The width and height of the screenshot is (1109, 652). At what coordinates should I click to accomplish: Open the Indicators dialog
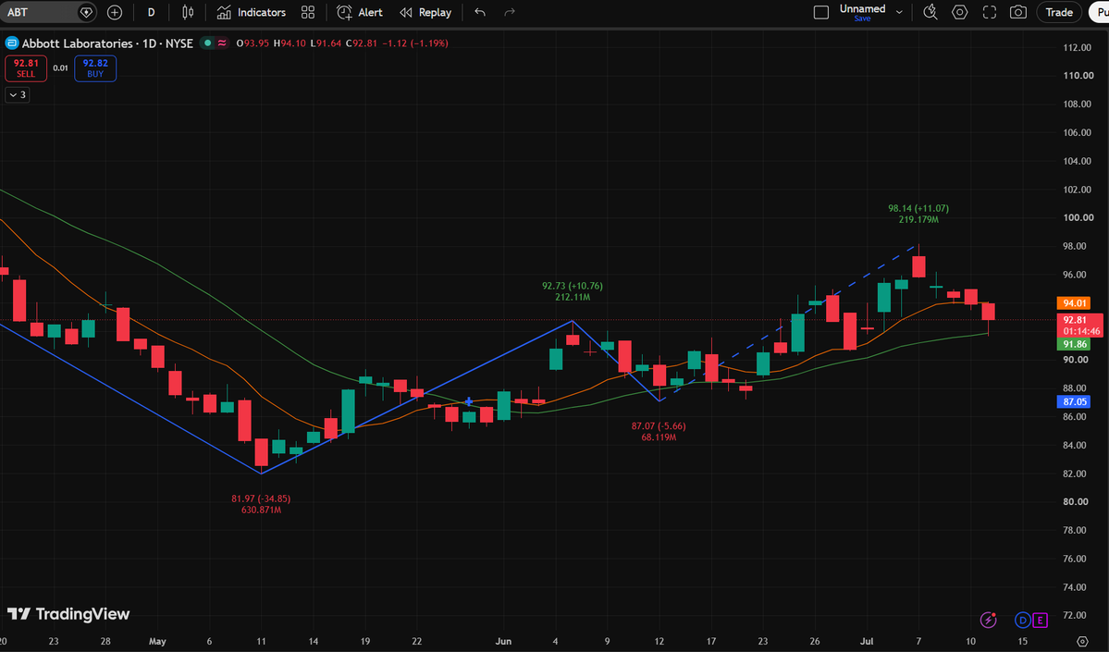click(x=251, y=12)
